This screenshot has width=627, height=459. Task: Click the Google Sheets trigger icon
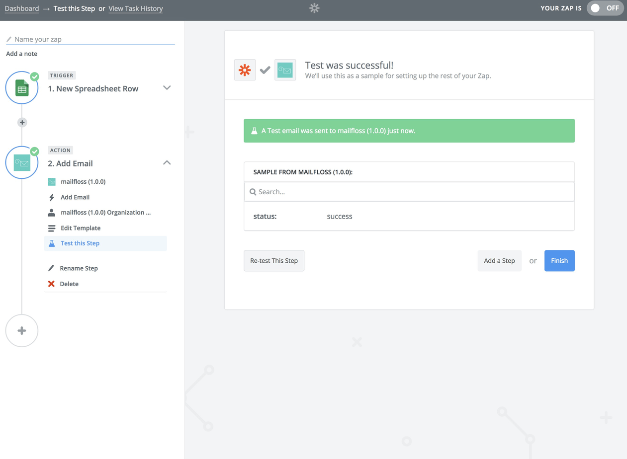tap(22, 88)
